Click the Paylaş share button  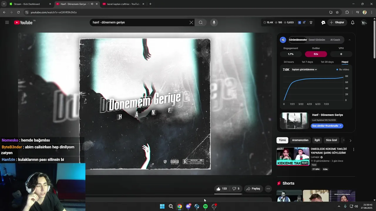[x=253, y=189]
